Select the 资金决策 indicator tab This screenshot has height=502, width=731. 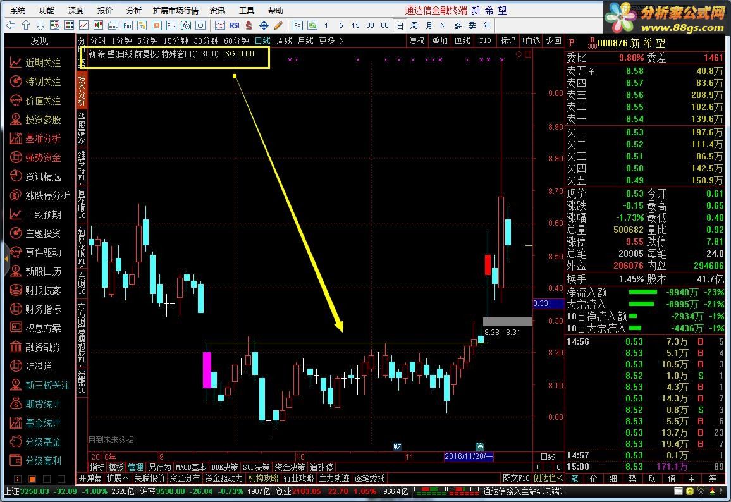[290, 467]
